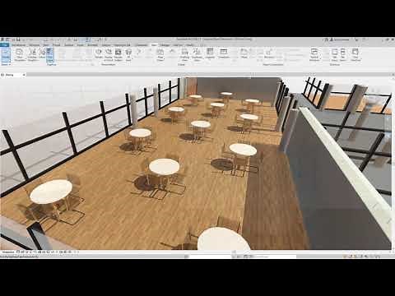Click the Tab Views tool
Screen dimensions: 395x296
pos(334,54)
